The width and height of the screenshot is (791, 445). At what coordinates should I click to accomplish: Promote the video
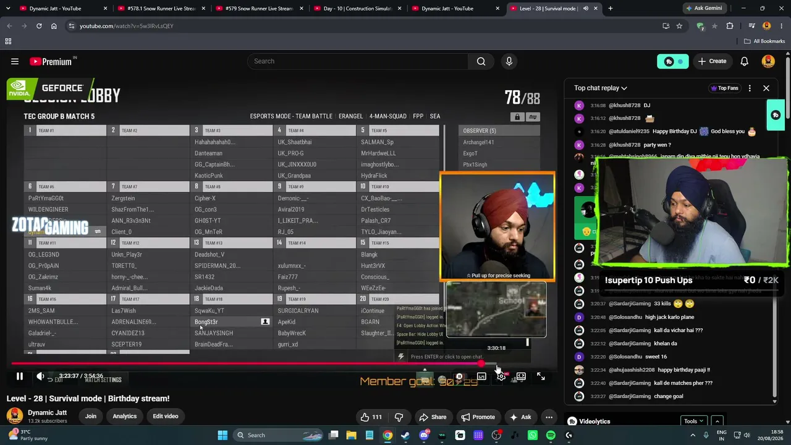point(478,417)
